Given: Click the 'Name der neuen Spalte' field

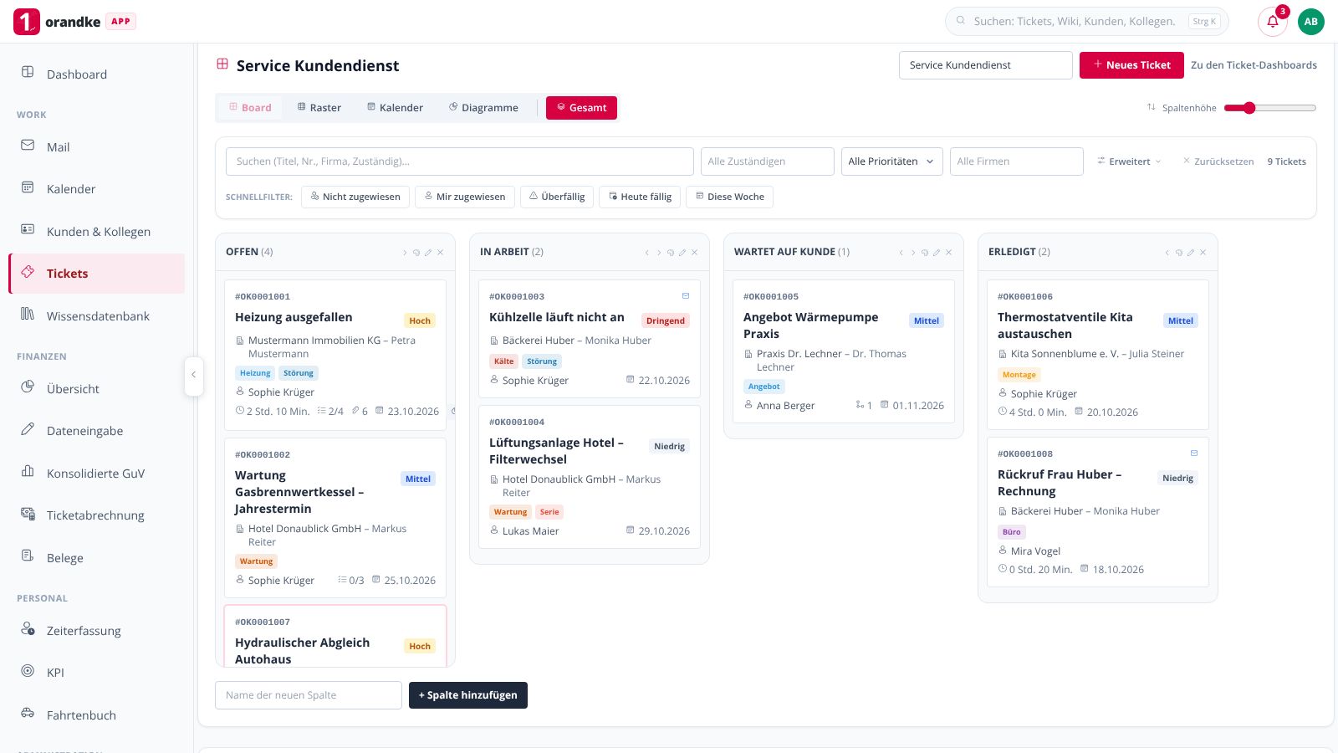Looking at the screenshot, I should 309,695.
